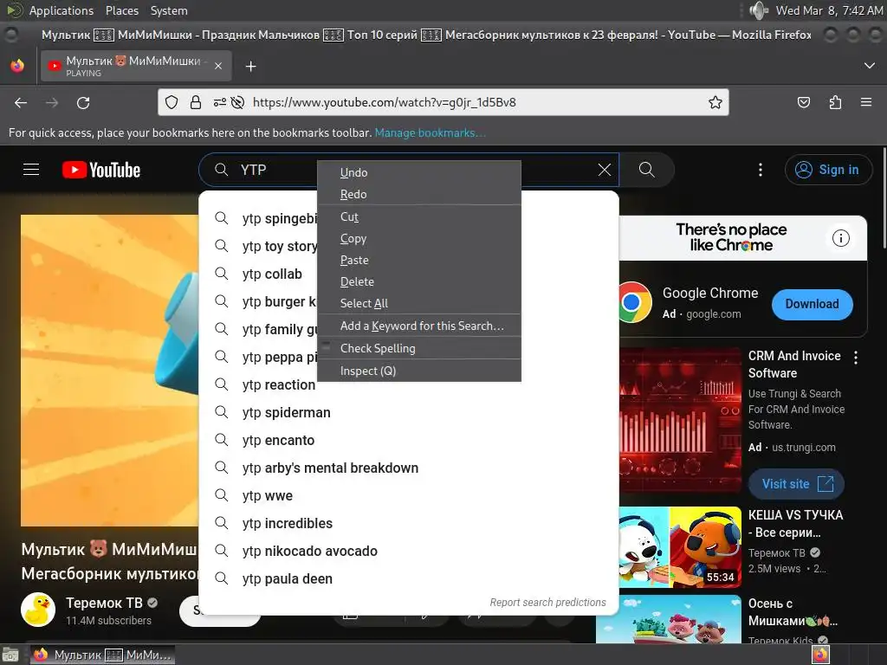The width and height of the screenshot is (887, 665).
Task: Click the Visit site button
Action: tap(797, 484)
